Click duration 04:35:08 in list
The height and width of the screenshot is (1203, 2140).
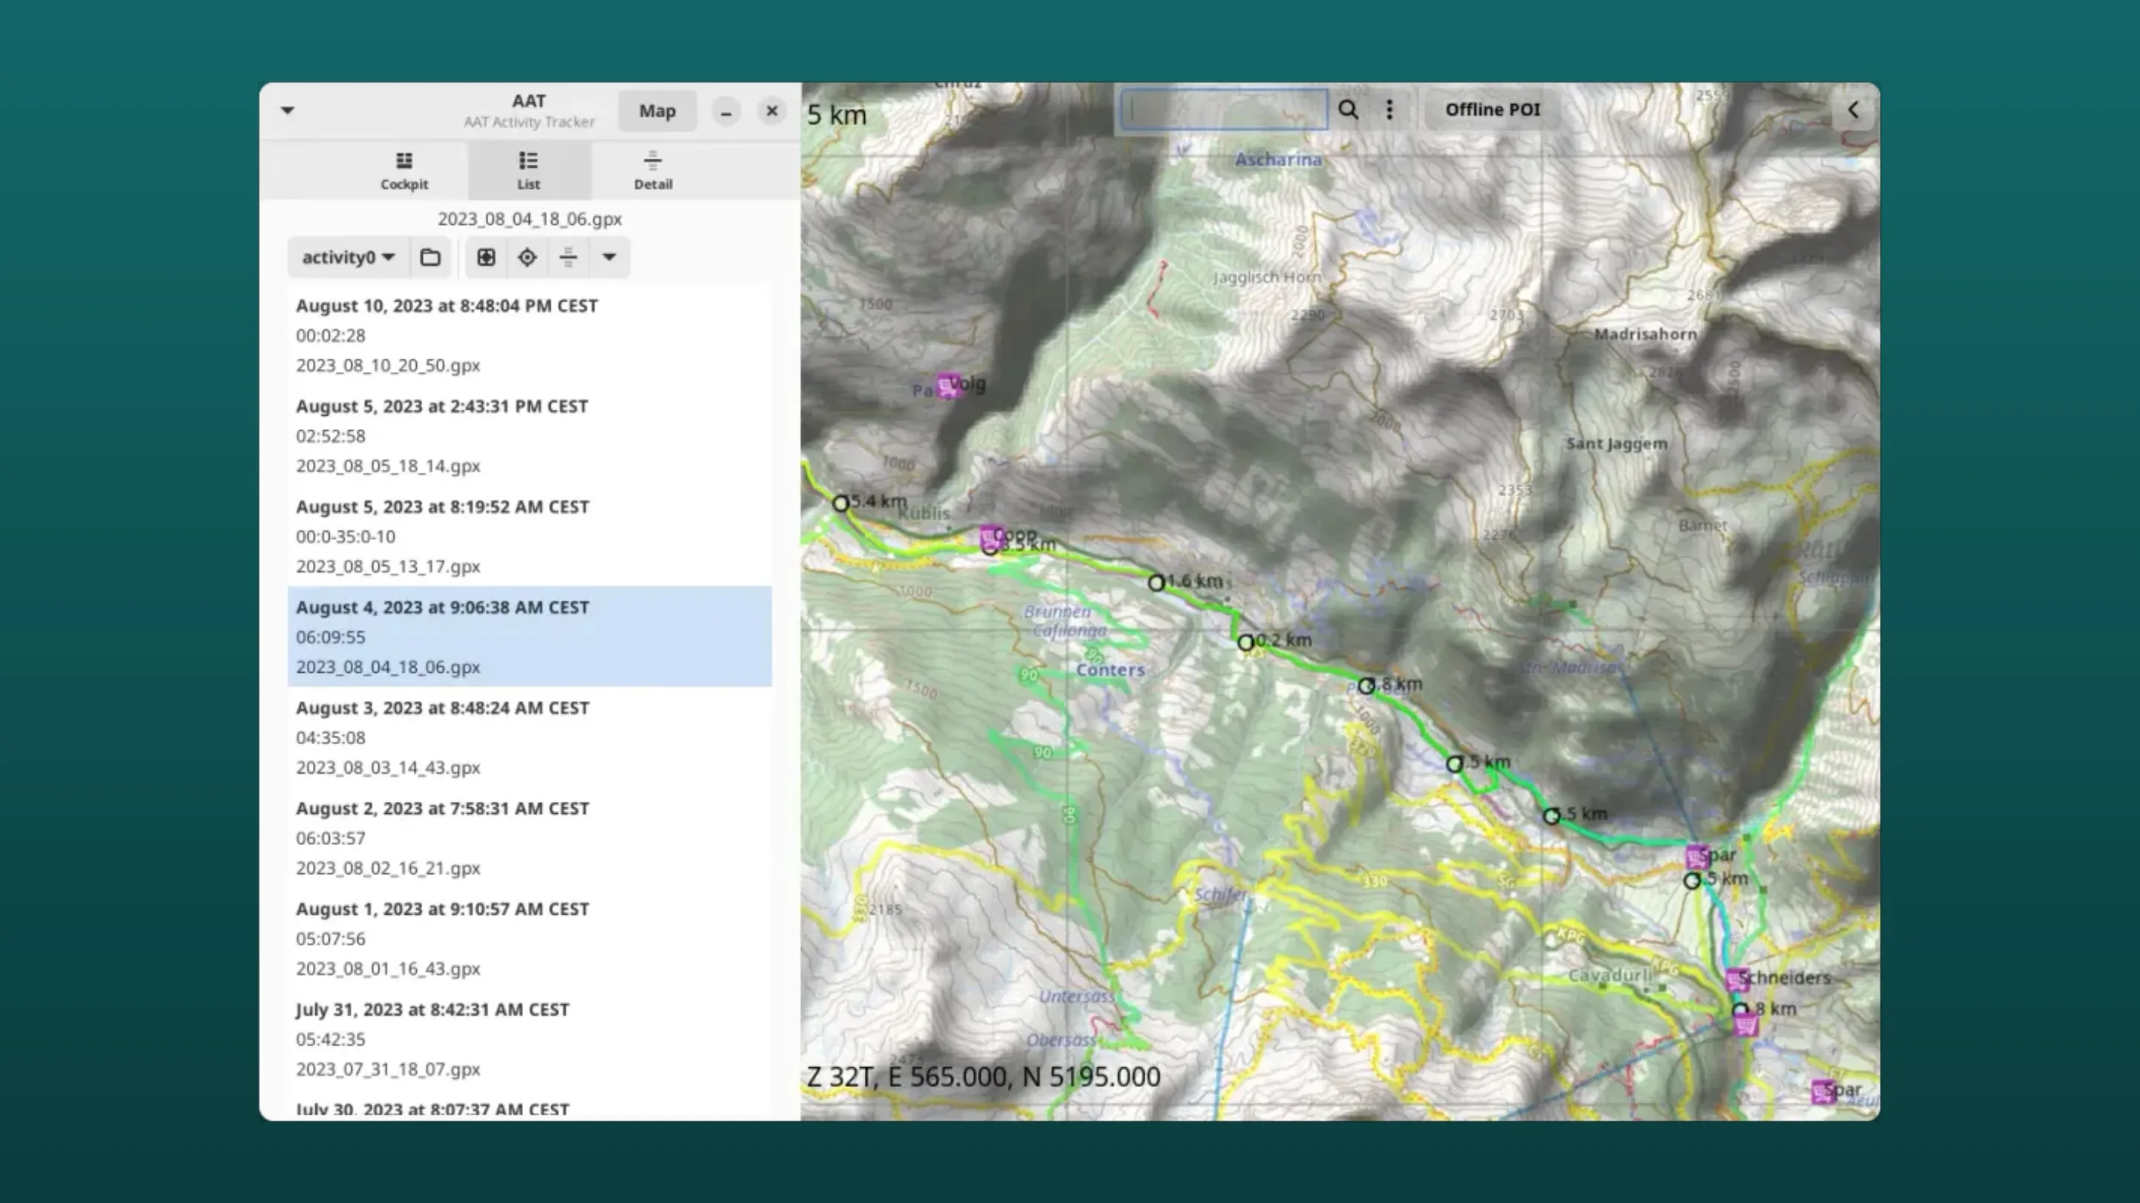pos(331,737)
